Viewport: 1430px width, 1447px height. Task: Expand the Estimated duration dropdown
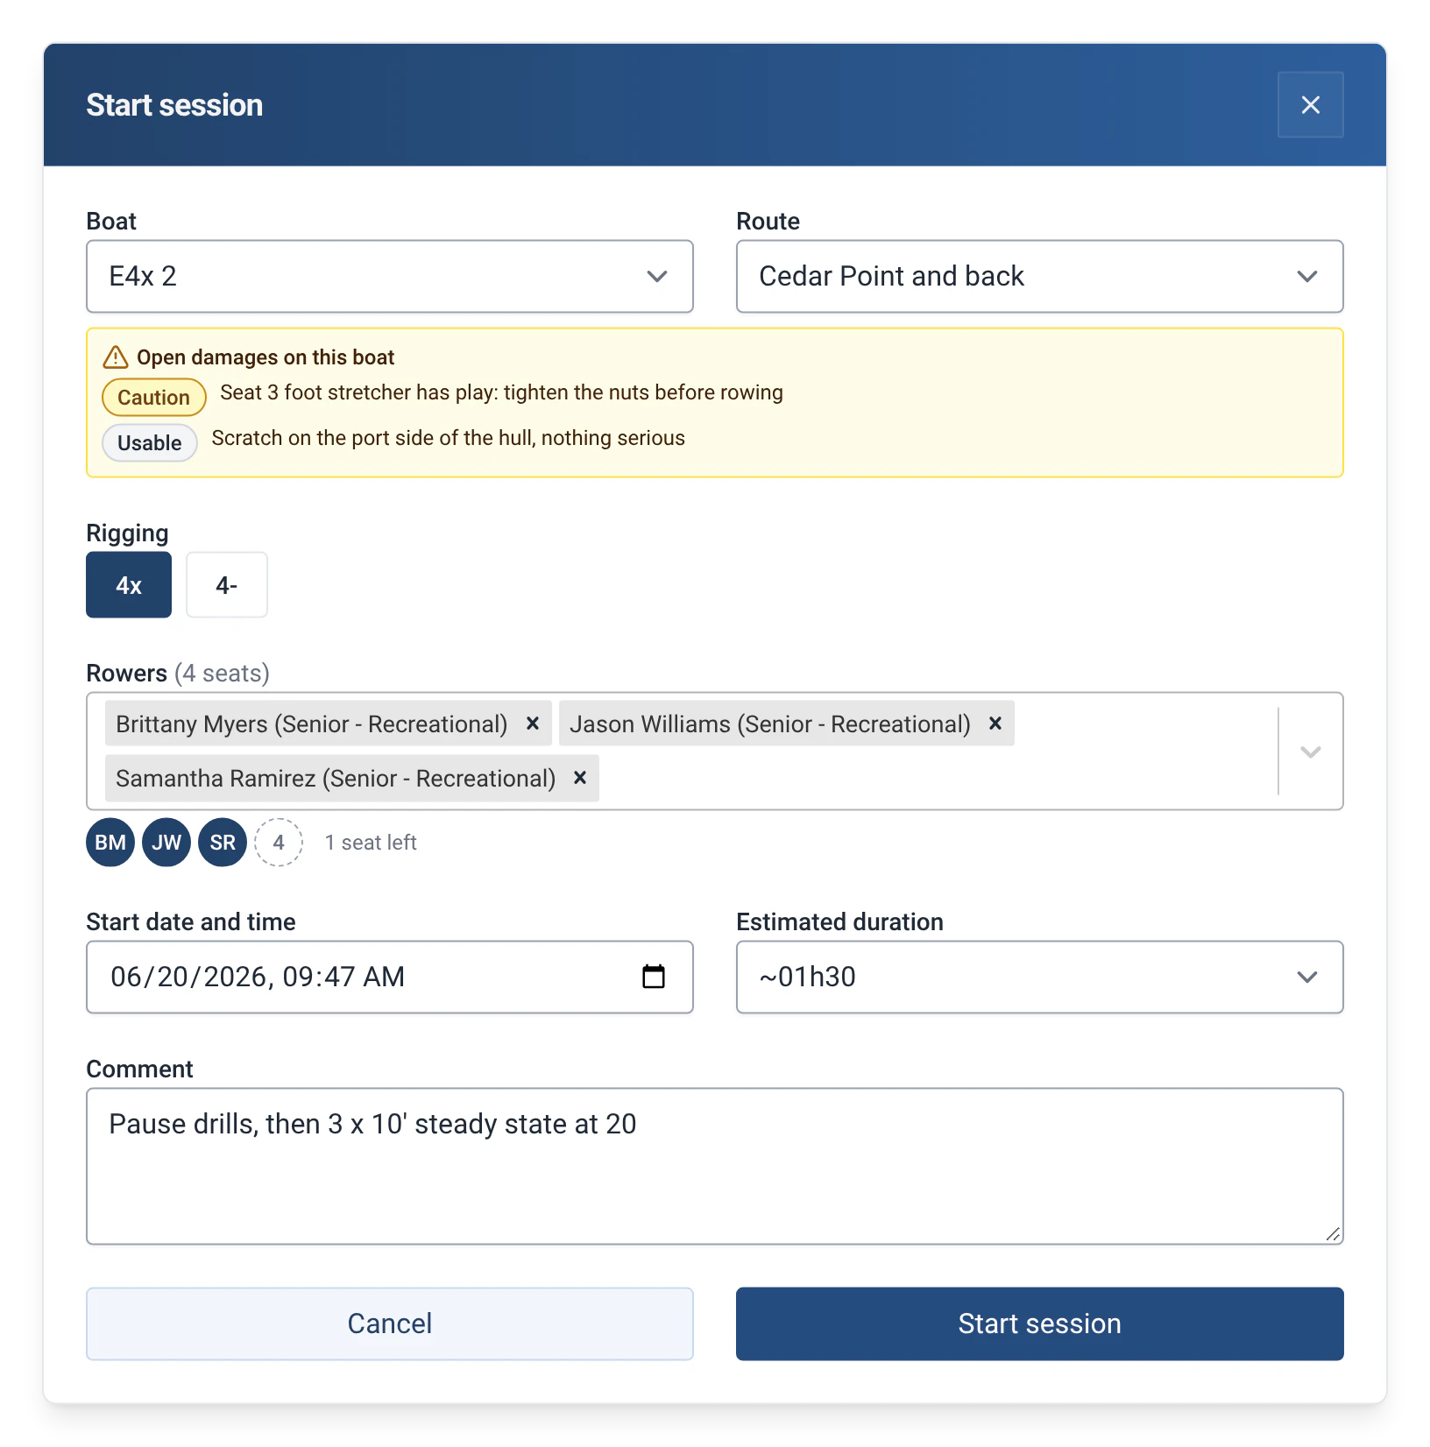pyautogui.click(x=1040, y=978)
